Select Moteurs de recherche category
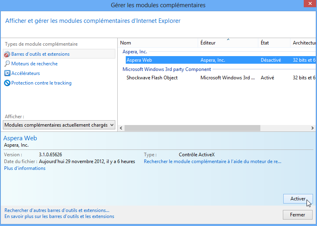This screenshot has height=226, width=317. click(35, 64)
